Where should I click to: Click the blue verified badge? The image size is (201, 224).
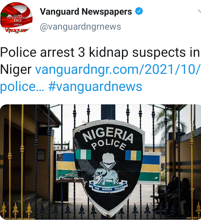(139, 11)
